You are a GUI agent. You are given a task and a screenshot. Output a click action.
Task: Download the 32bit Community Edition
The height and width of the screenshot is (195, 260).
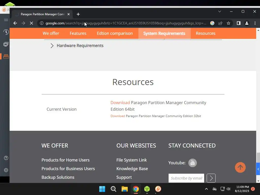pyautogui.click(x=118, y=116)
